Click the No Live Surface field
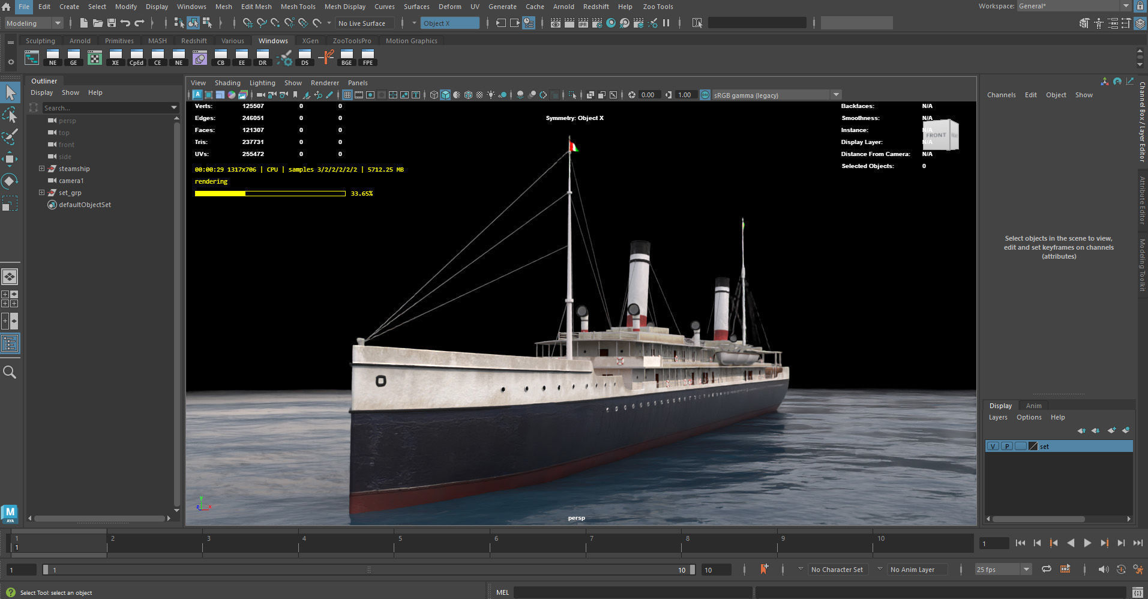This screenshot has height=599, width=1148. click(365, 23)
